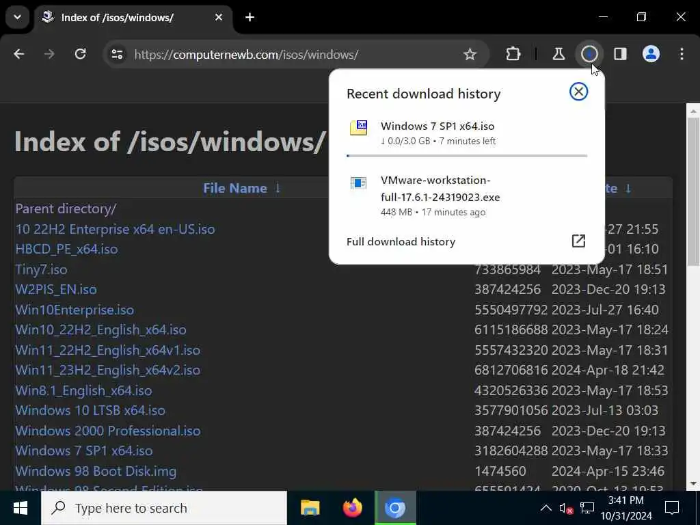700x525 pixels.
Task: Click the Full download history text
Action: (401, 241)
